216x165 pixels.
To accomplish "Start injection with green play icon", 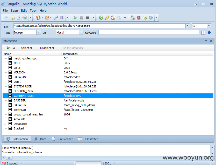I will tap(75, 18).
